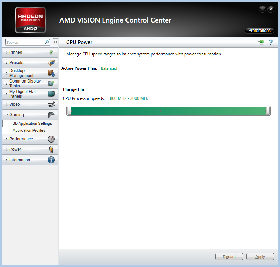Viewport: 280px width, 267px height.
Task: Click the My Digital Flat-Panels monitor icon
Action: (51, 94)
